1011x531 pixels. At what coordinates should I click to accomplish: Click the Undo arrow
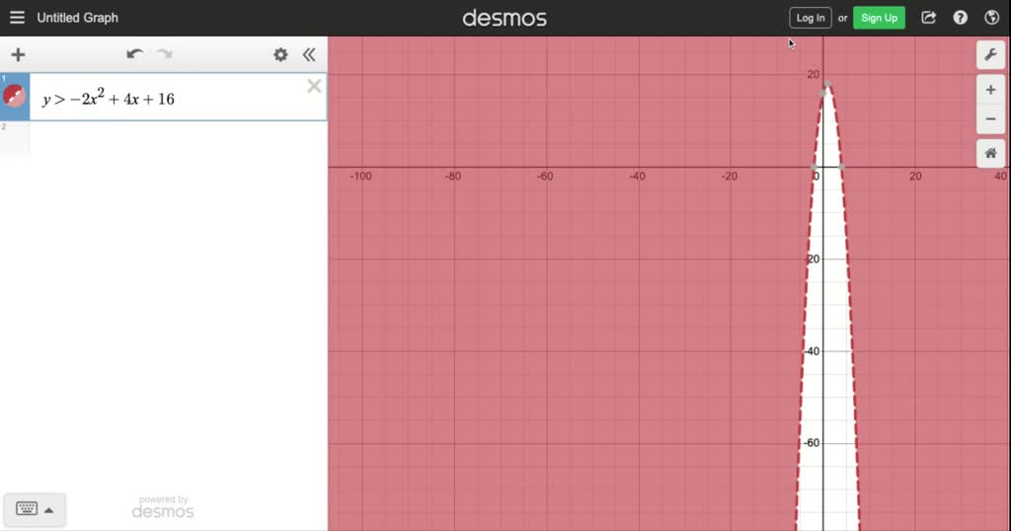pos(135,55)
